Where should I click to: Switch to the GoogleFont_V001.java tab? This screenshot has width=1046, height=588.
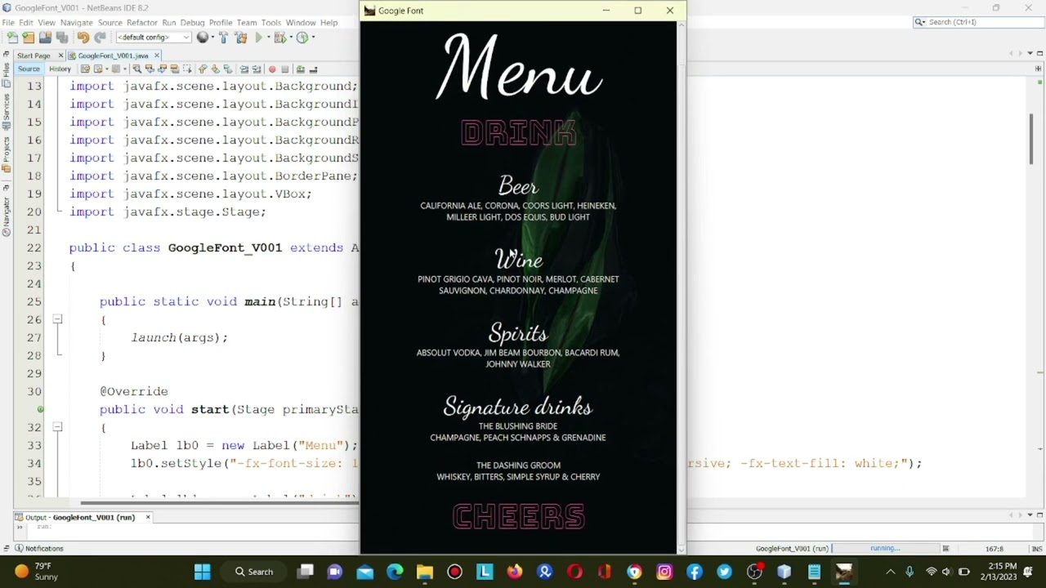point(113,56)
